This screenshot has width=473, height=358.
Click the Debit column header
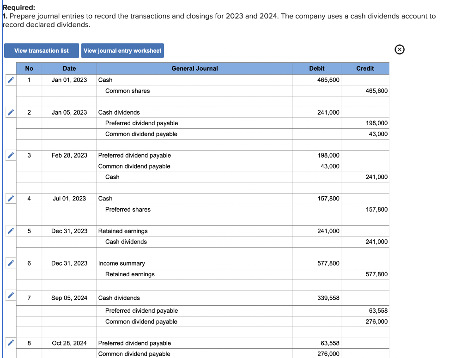click(x=317, y=68)
